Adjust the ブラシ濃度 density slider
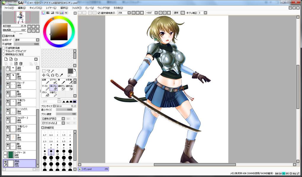Screen dimensions: 302x177 coord(66,114)
